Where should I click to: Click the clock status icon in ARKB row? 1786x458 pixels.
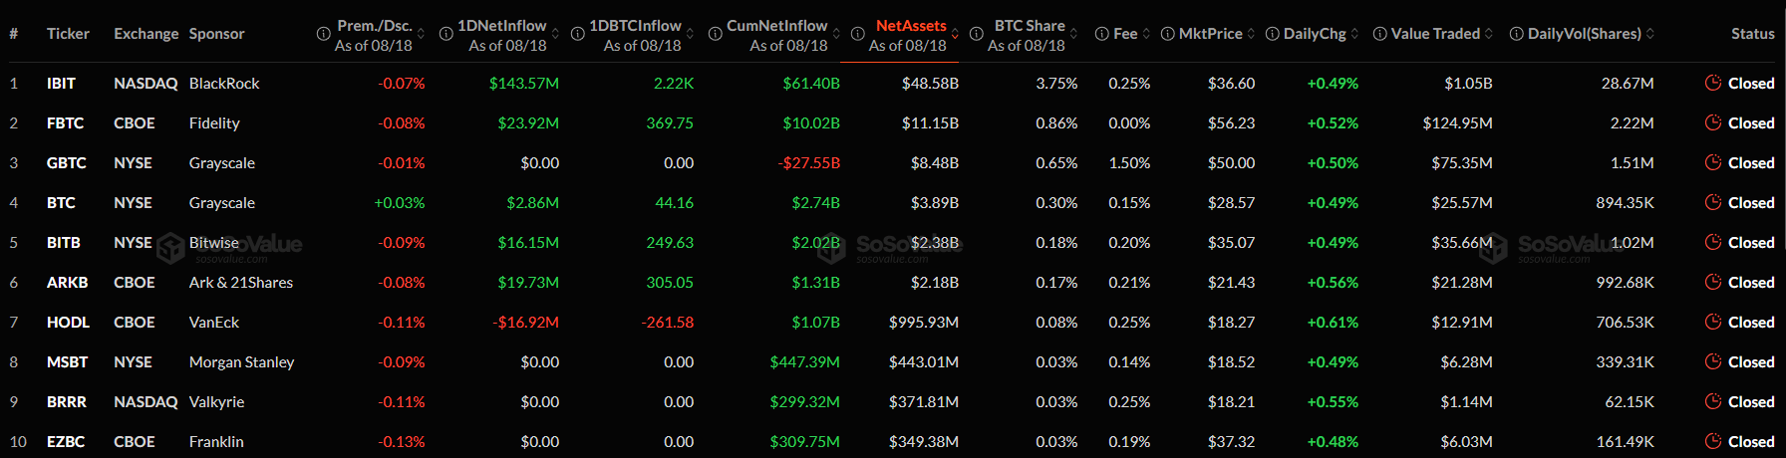click(x=1713, y=282)
